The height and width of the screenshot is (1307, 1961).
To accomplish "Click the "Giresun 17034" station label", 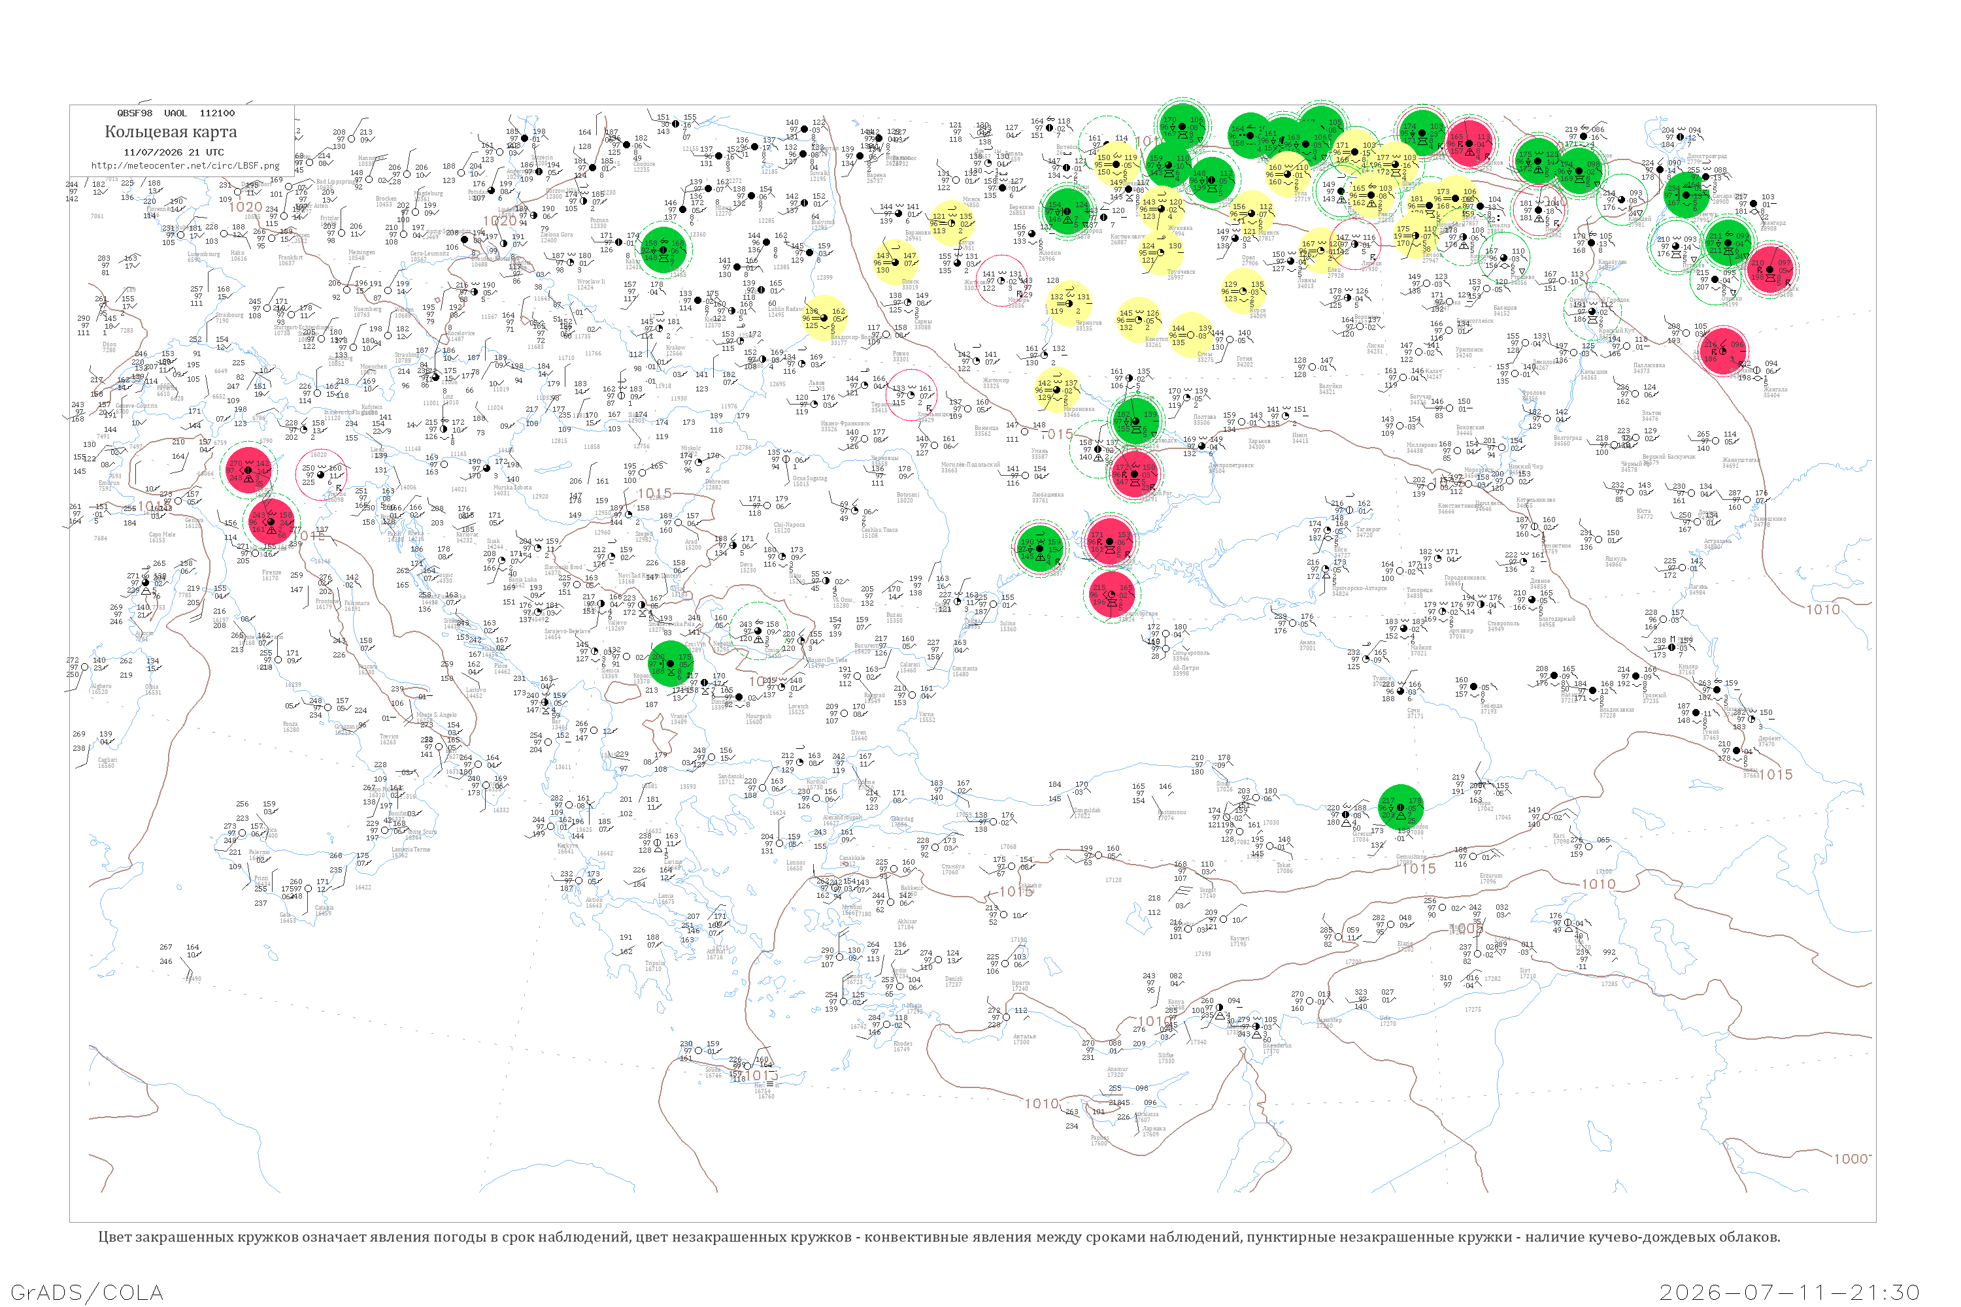I will pos(1361,837).
